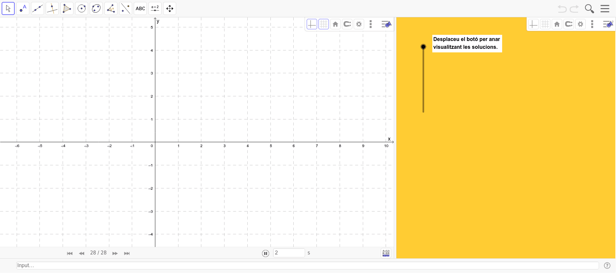Open yellow graphics view settings gear
Image resolution: width=616 pixels, height=273 pixels.
[x=580, y=24]
